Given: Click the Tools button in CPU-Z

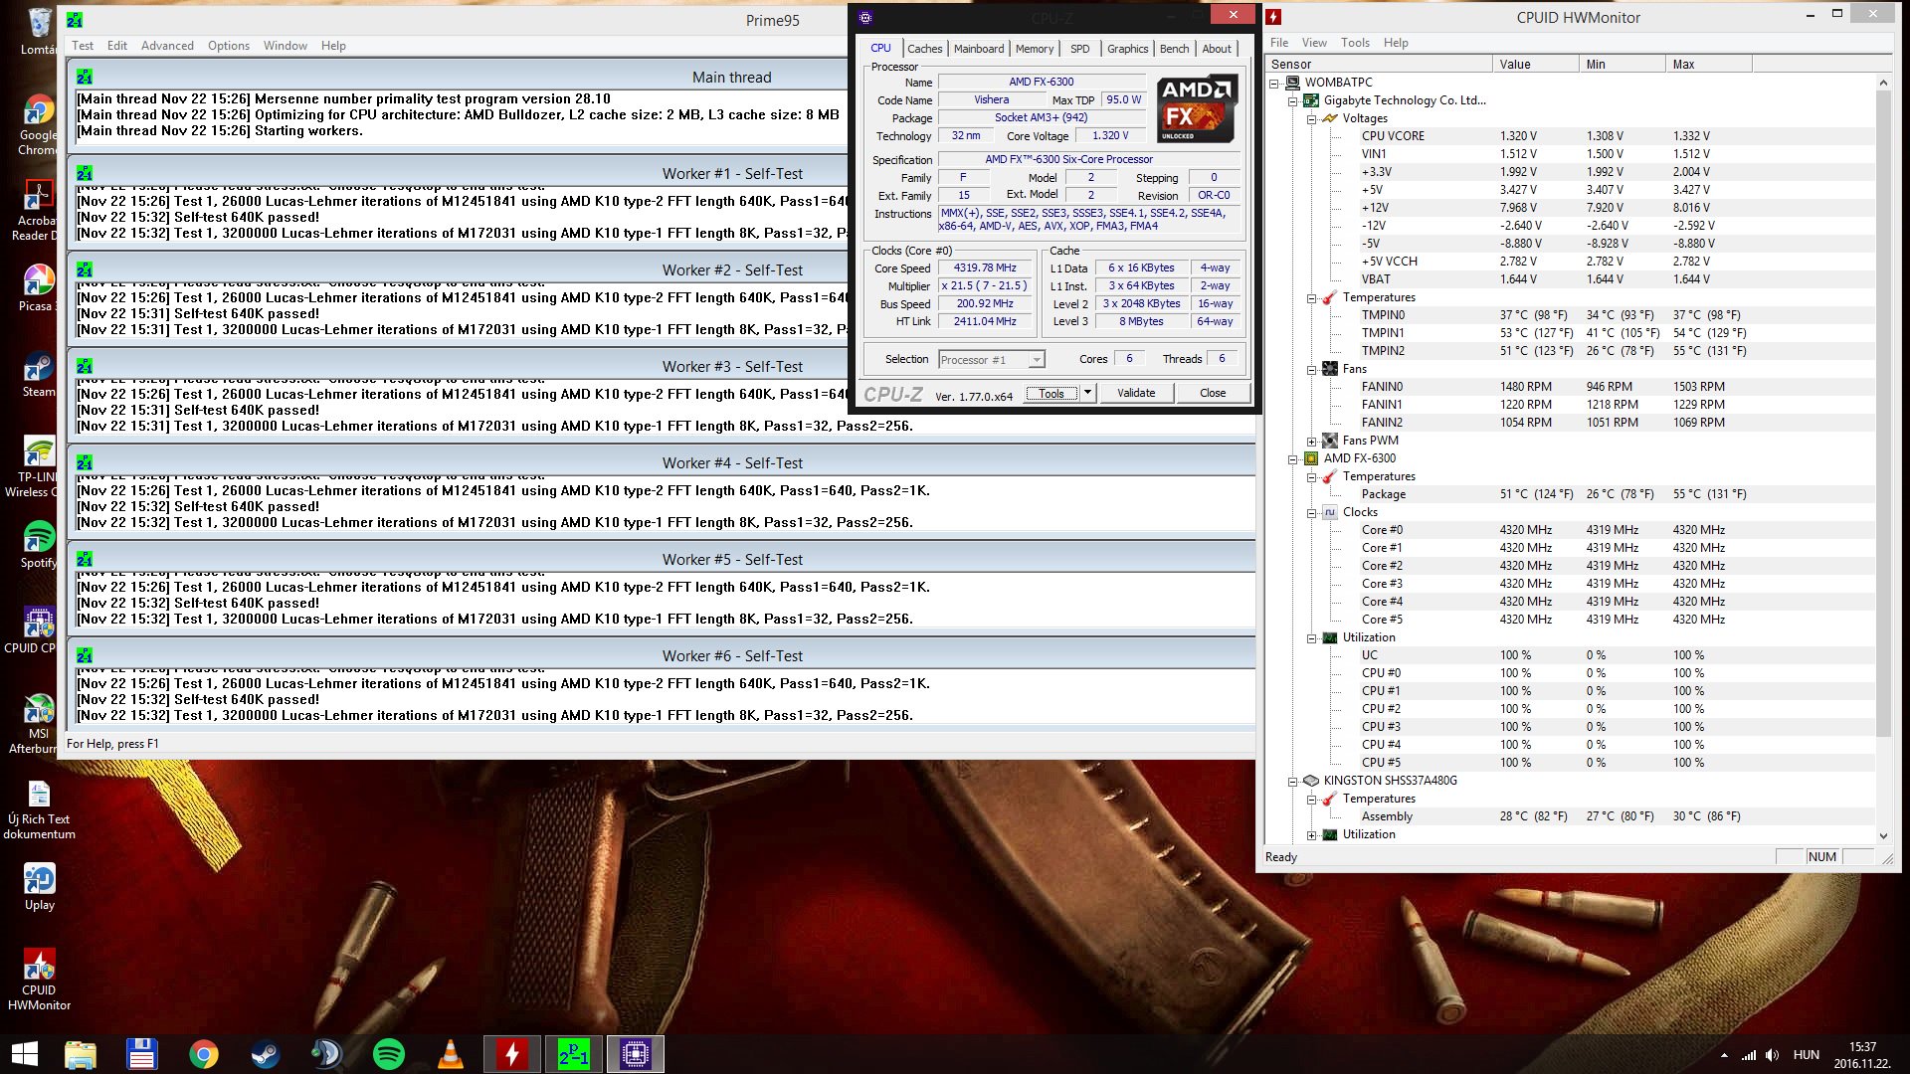Looking at the screenshot, I should point(1051,393).
